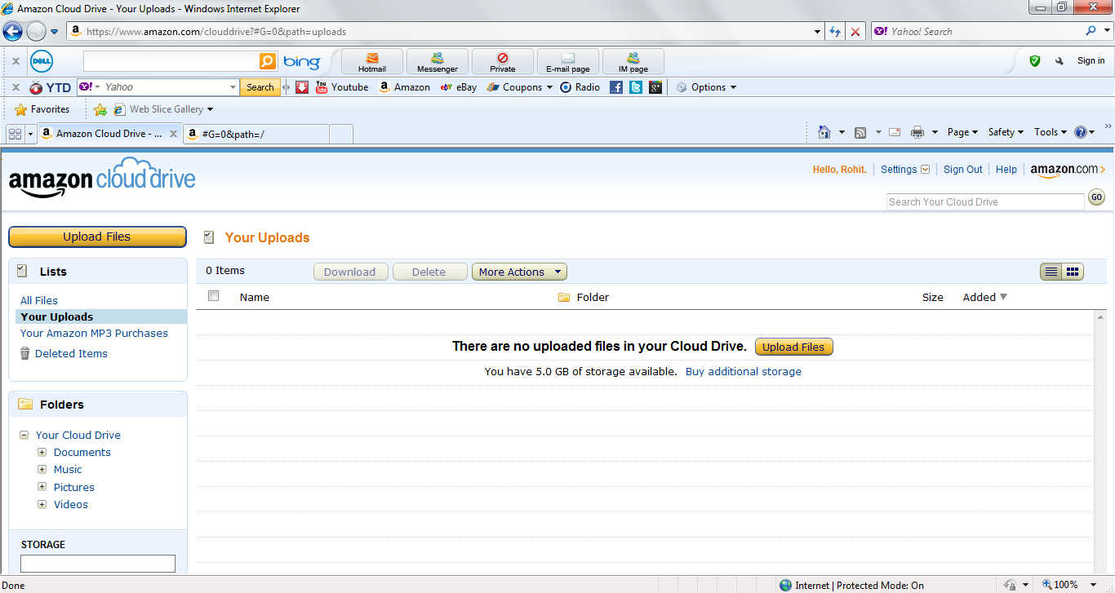This screenshot has height=593, width=1115.
Task: Click the green shield security icon
Action: coord(1035,60)
